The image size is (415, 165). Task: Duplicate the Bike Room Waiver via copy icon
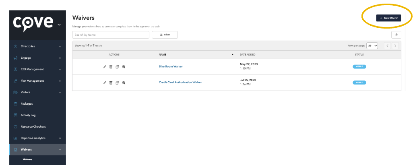pyautogui.click(x=118, y=67)
